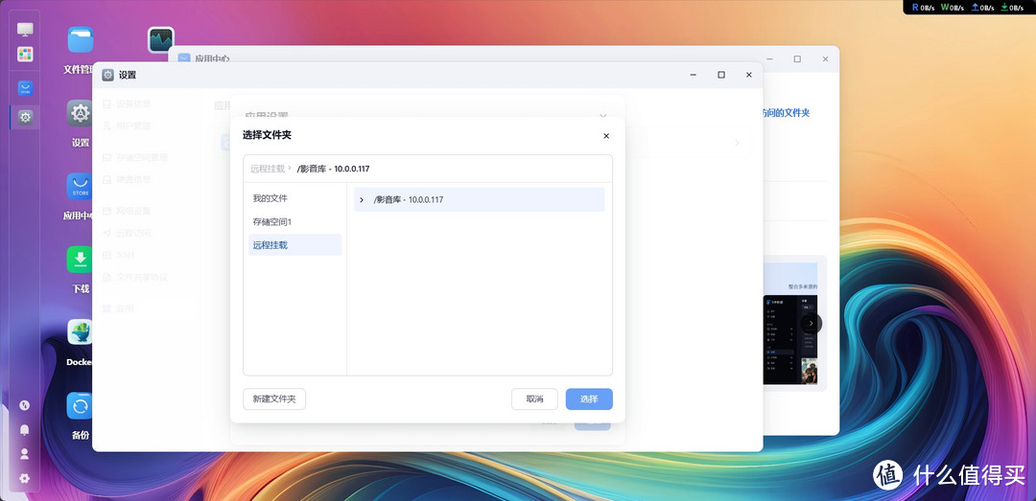Close the 应用中心 window
This screenshot has height=501, width=1036.
click(x=825, y=58)
